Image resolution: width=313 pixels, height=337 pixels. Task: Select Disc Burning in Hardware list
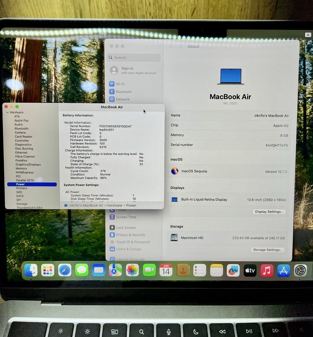24,148
